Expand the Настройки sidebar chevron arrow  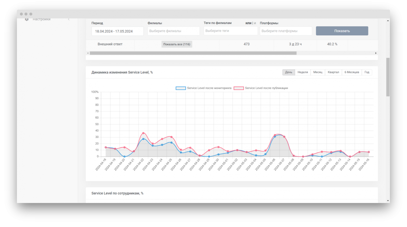click(x=69, y=19)
